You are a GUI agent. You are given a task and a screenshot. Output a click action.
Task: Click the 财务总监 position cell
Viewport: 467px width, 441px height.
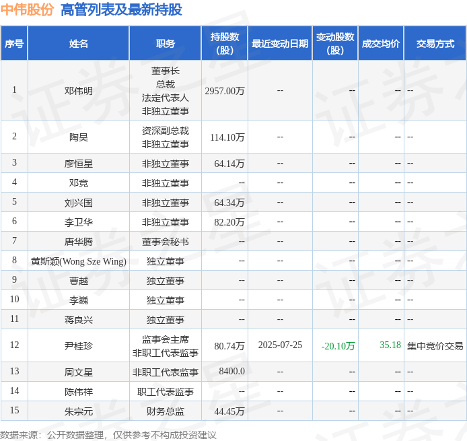166,411
